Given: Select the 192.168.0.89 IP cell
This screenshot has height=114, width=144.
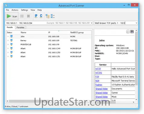Looking at the screenshot, I should [54, 41].
